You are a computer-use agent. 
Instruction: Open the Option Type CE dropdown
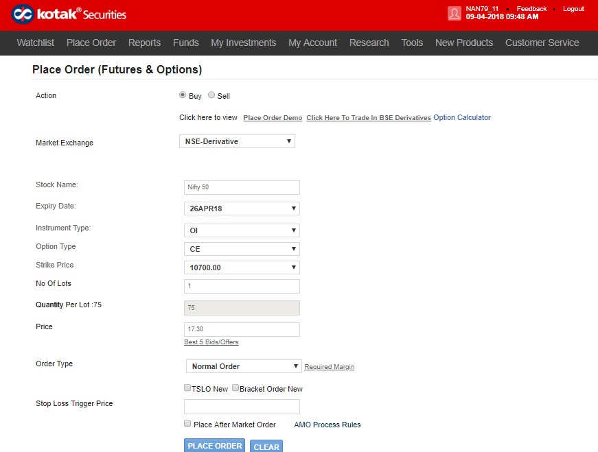(x=242, y=249)
